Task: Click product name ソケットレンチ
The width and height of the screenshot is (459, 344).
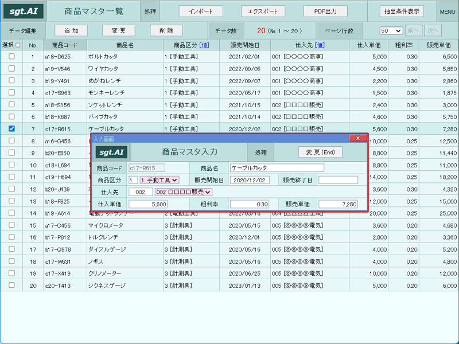Action: click(x=105, y=105)
